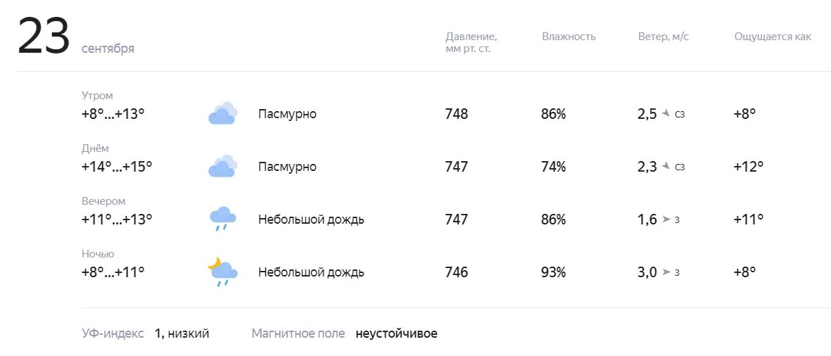The height and width of the screenshot is (356, 831).
Task: Click the evening west wind arrow
Action: (666, 220)
